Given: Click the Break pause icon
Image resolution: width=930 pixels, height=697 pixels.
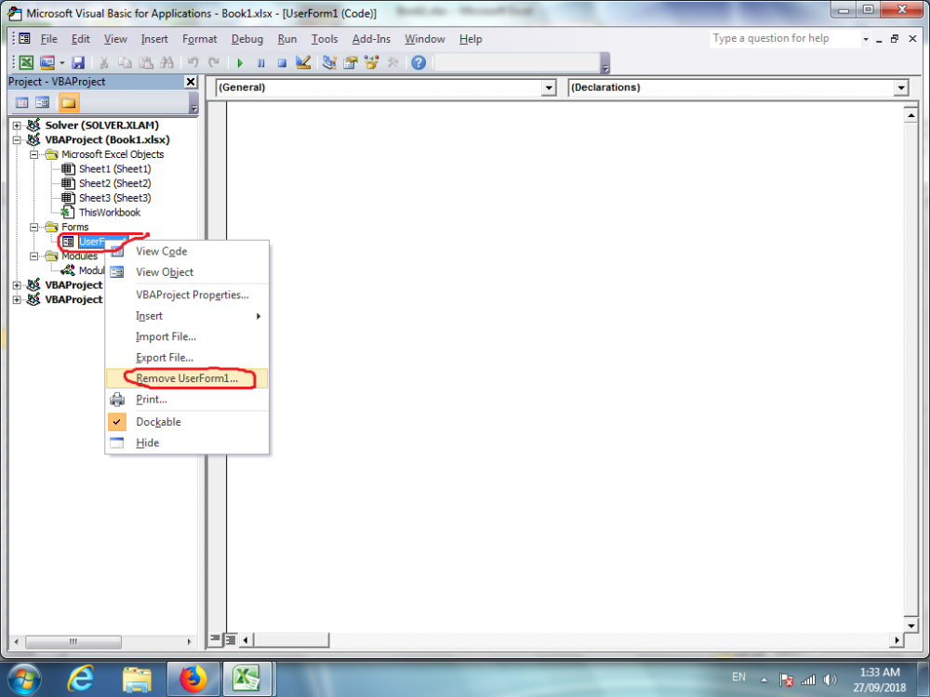Looking at the screenshot, I should 261,62.
